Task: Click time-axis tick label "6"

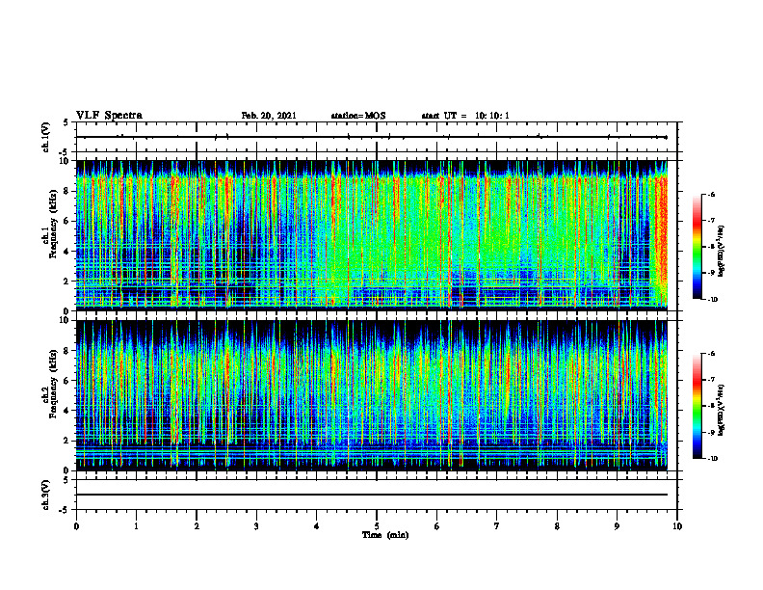Action: pos(437,526)
